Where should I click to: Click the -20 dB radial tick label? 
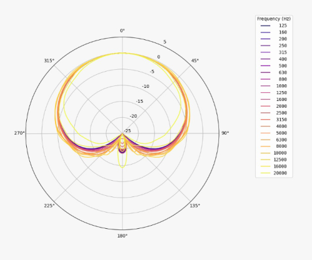click(x=134, y=116)
